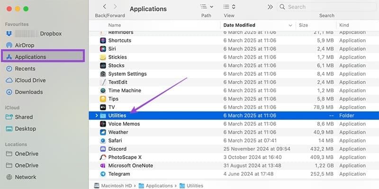Click the "31 August 2024 at 13:48" date
Screen dimensions: 379x189
tap(252, 166)
